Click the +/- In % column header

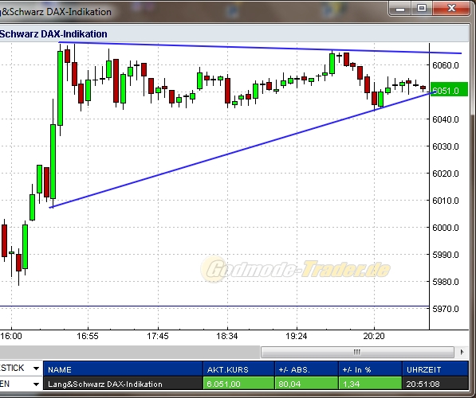point(371,369)
